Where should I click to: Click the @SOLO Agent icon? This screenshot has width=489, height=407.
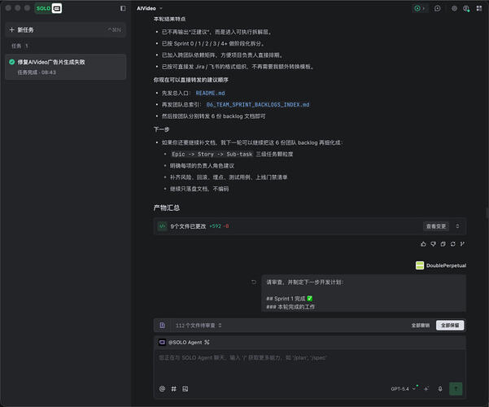(162, 343)
